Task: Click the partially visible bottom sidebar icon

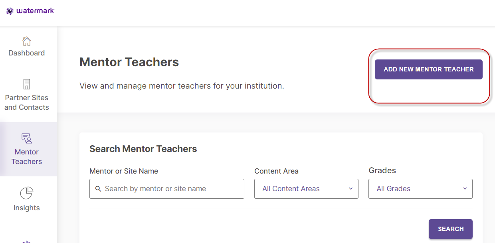Action: coord(26,241)
